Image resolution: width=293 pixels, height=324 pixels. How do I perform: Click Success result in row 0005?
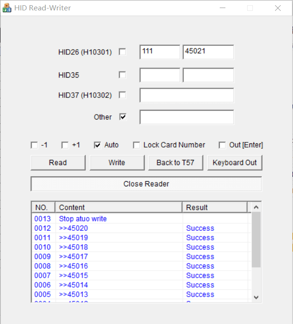(200, 295)
